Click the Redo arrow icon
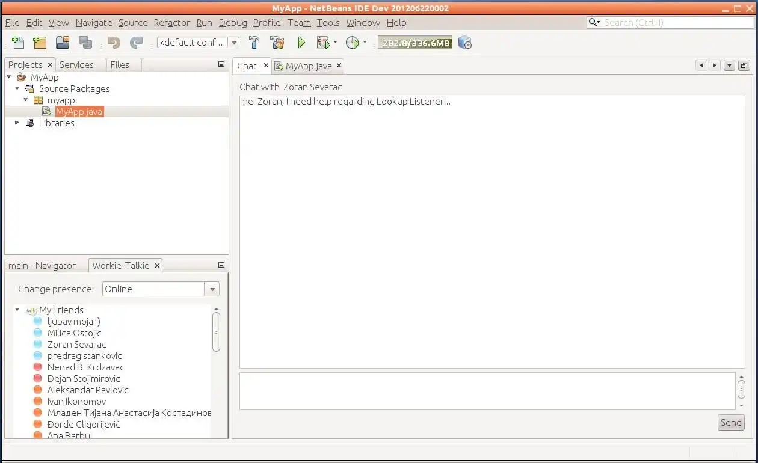Viewport: 758px width, 463px height. (137, 43)
